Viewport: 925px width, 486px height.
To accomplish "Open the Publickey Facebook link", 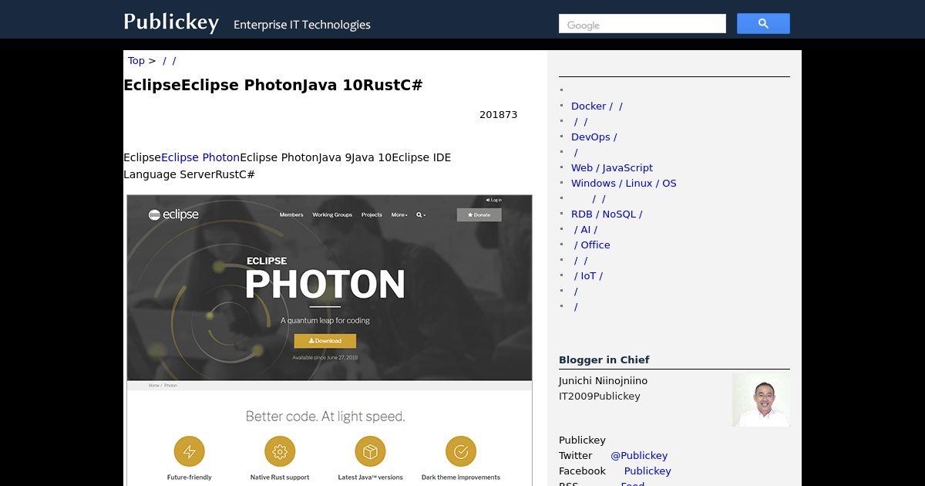I will pyautogui.click(x=647, y=471).
